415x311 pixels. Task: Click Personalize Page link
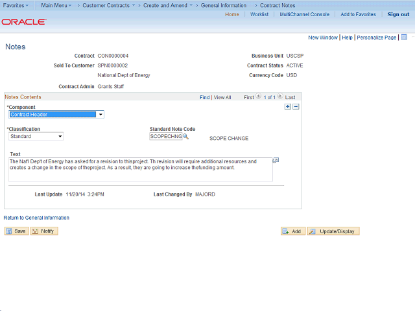tap(377, 38)
